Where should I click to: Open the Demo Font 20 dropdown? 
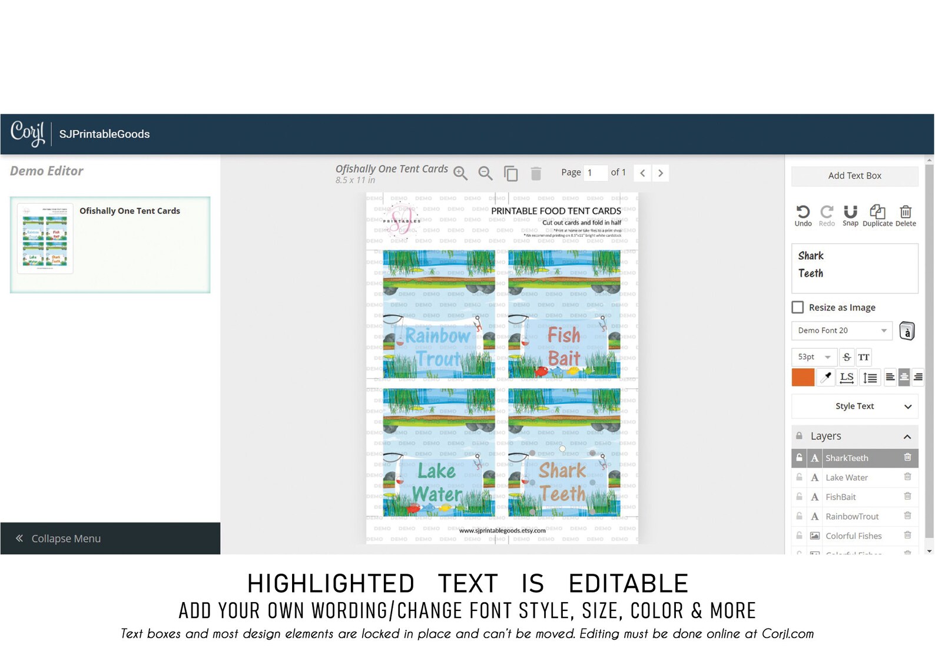click(842, 330)
